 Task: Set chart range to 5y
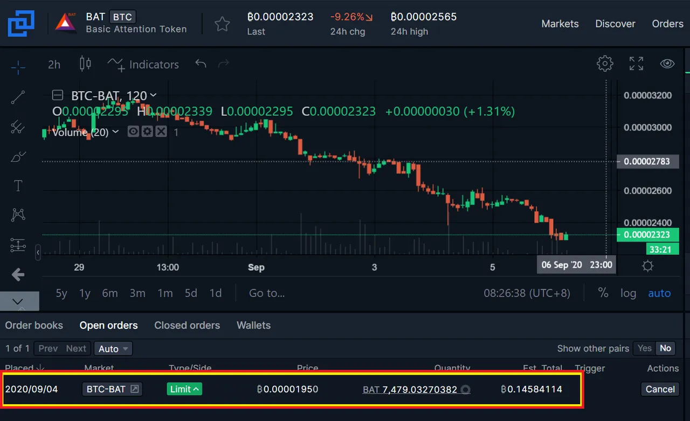(x=61, y=293)
